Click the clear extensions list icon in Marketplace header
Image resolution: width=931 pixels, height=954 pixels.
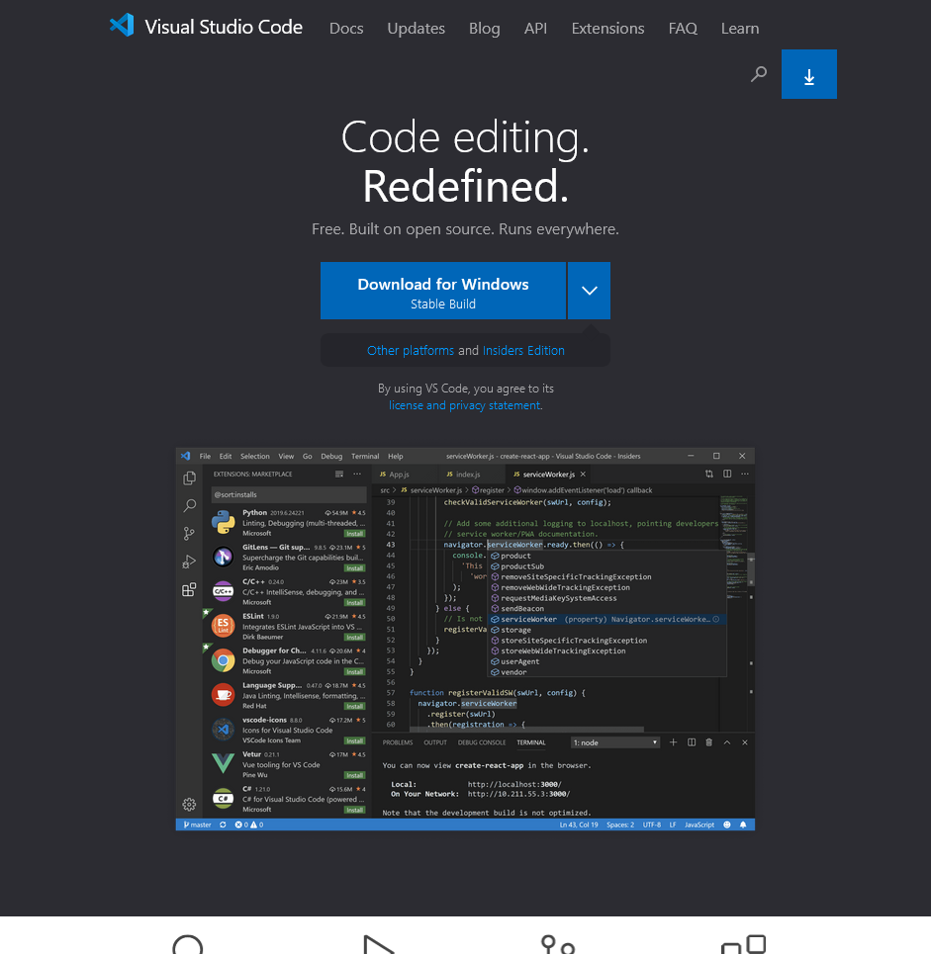339,474
